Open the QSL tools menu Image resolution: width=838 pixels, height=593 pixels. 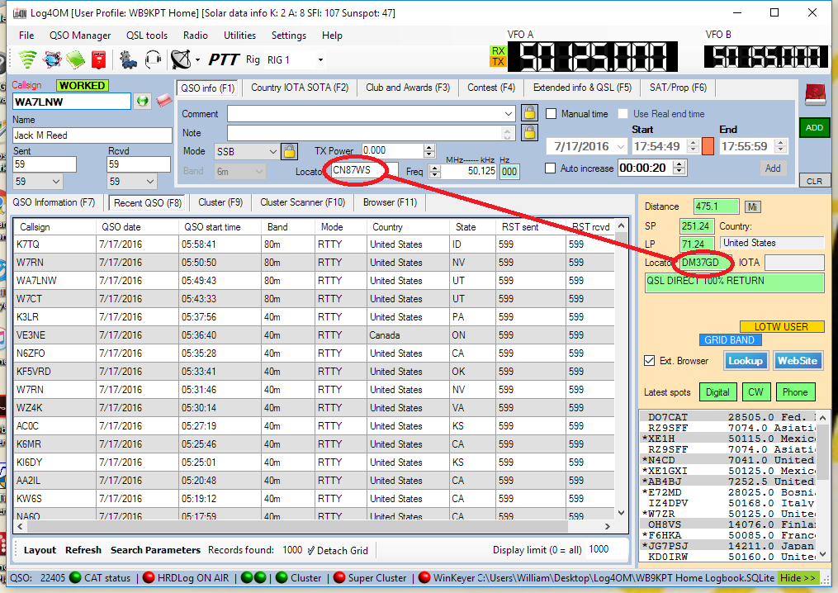coord(147,36)
